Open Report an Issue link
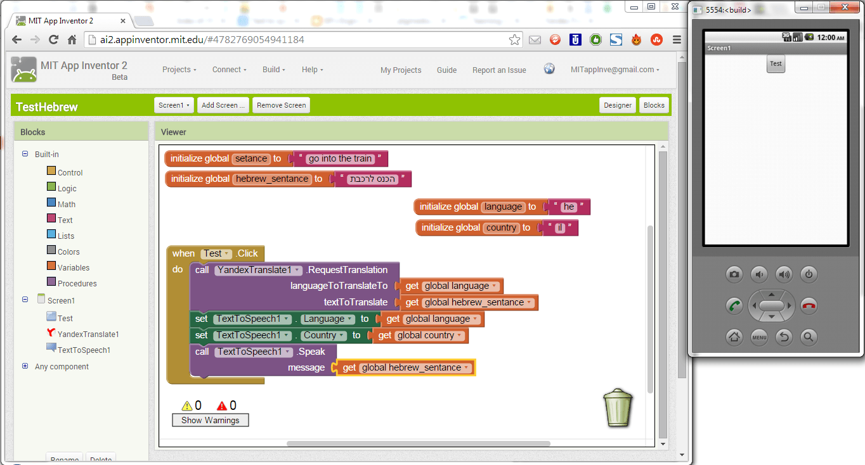The image size is (865, 465). point(499,70)
